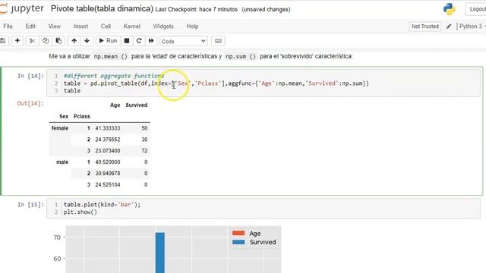Image resolution: width=486 pixels, height=273 pixels.
Task: Click the '#different aggregate functions' comment line
Action: click(114, 76)
